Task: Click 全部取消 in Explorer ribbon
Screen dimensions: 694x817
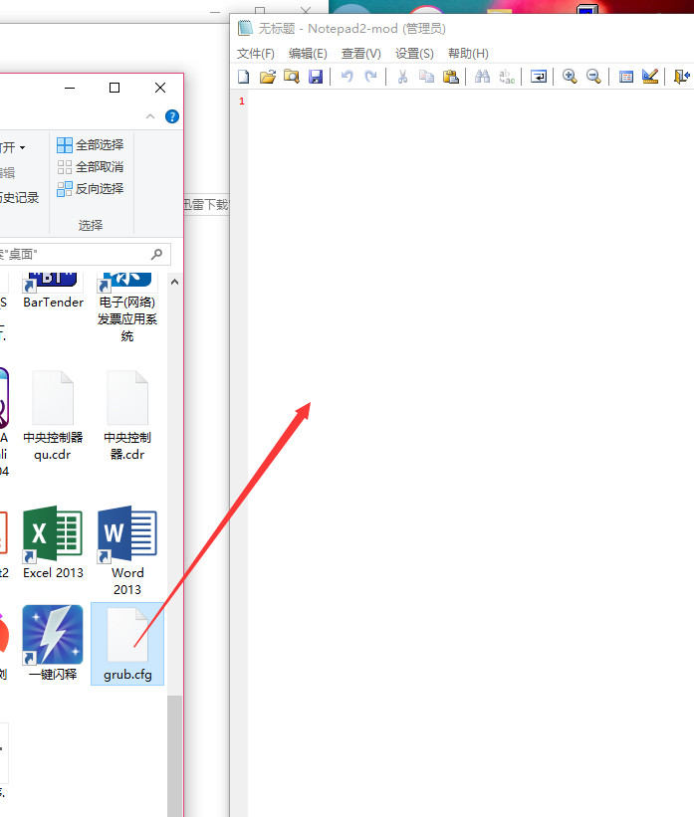Action: (91, 167)
